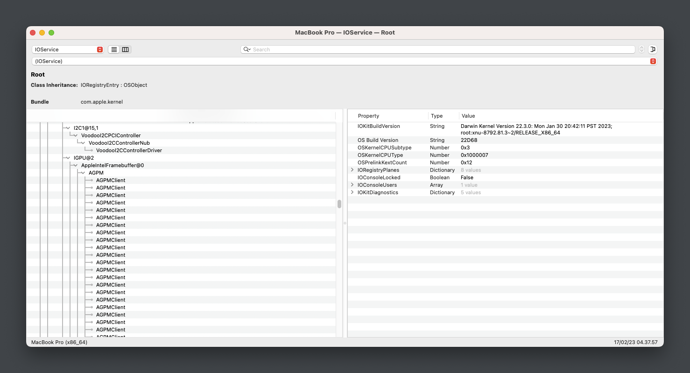Collapse the IGPU@2 node
Screen dimensions: 690x373
pos(68,158)
